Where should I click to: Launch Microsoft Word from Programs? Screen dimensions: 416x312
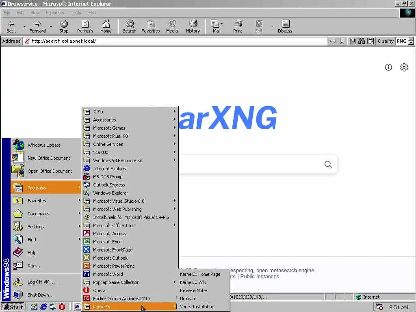click(x=130, y=274)
